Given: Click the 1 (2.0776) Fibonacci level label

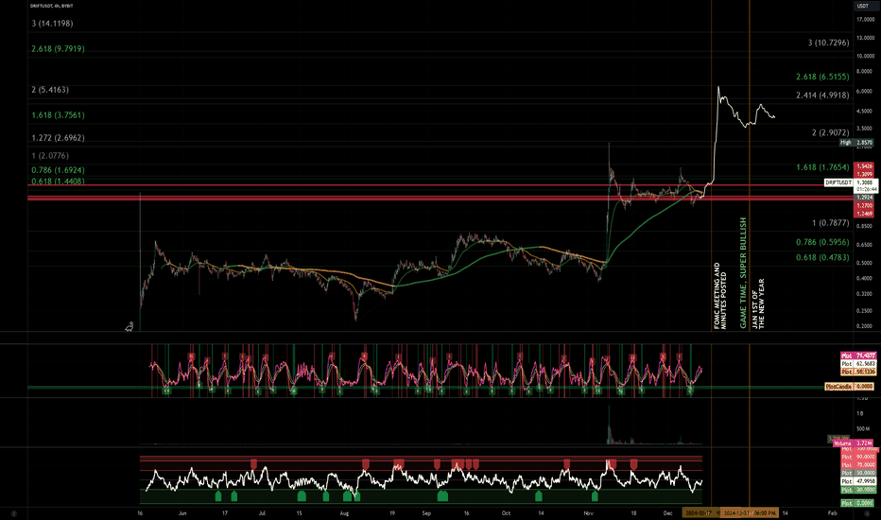Looking at the screenshot, I should point(50,156).
